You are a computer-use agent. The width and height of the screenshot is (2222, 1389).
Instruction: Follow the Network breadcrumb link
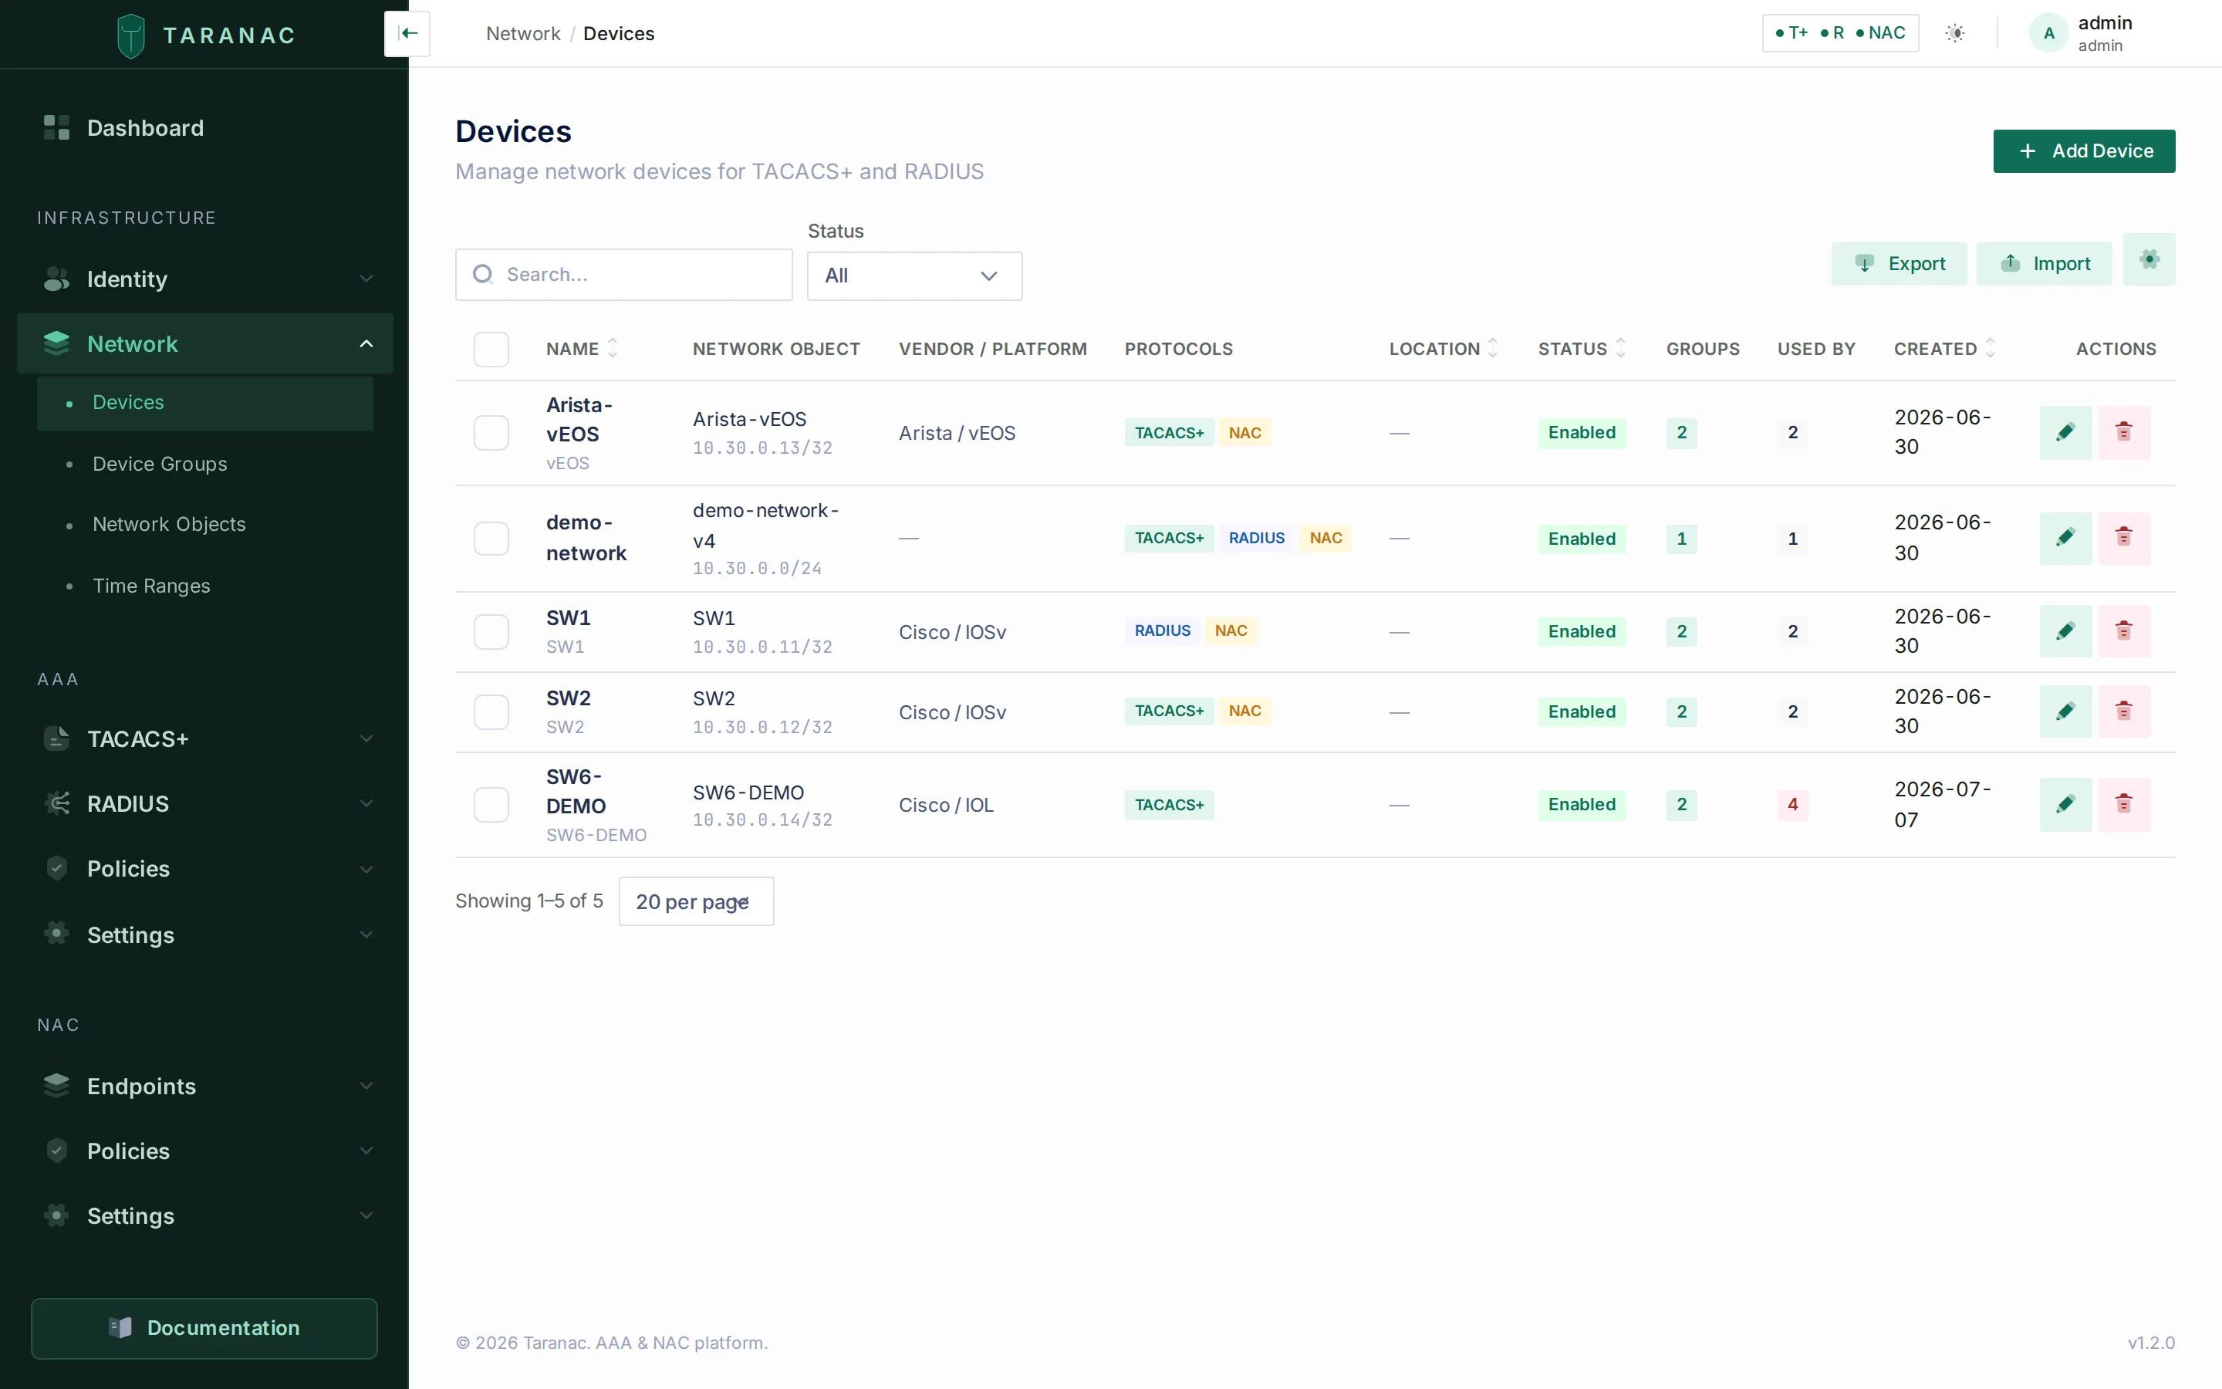(x=522, y=34)
